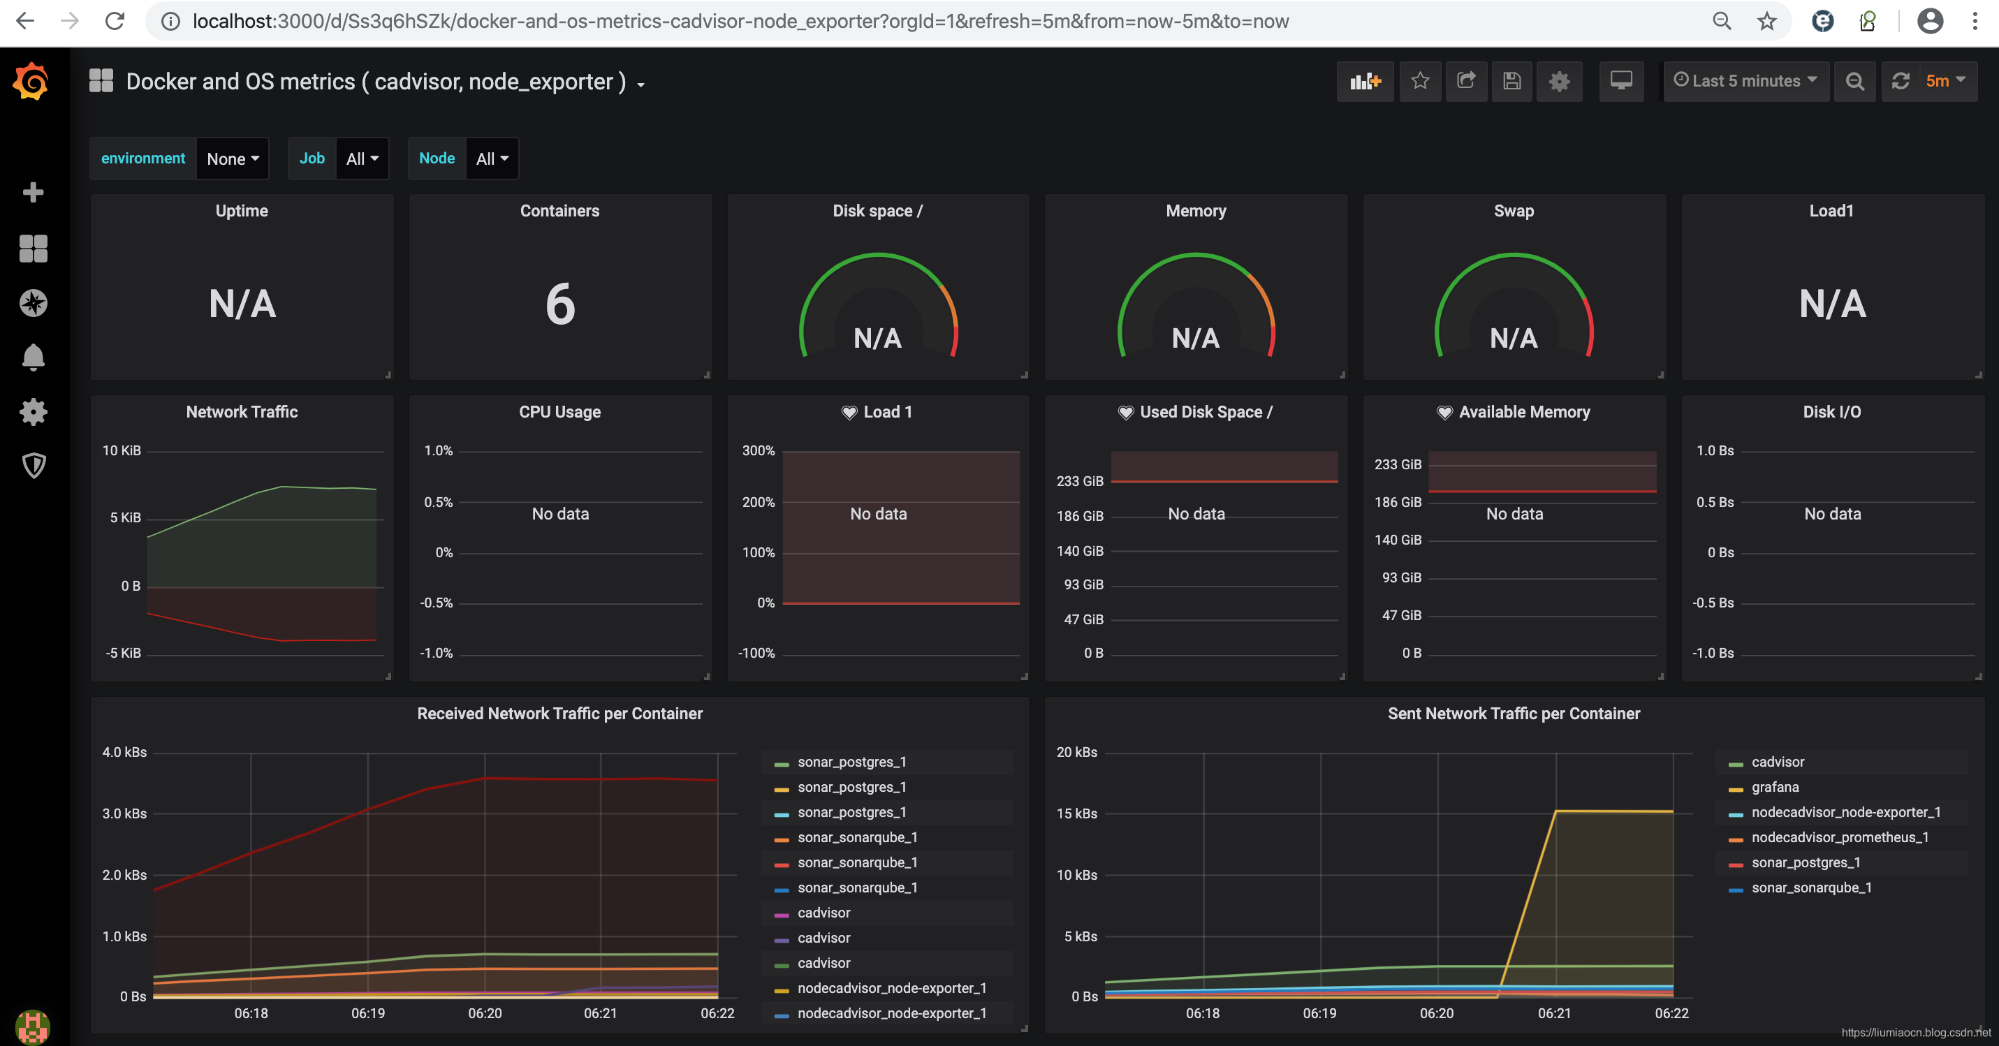Expand the dashboard title dropdown
Viewport: 1999px width, 1046px height.
click(x=641, y=84)
